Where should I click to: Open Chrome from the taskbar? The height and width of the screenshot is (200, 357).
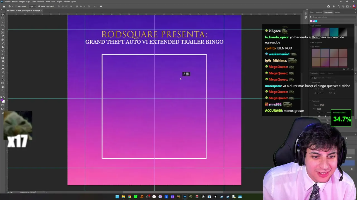click(x=129, y=197)
